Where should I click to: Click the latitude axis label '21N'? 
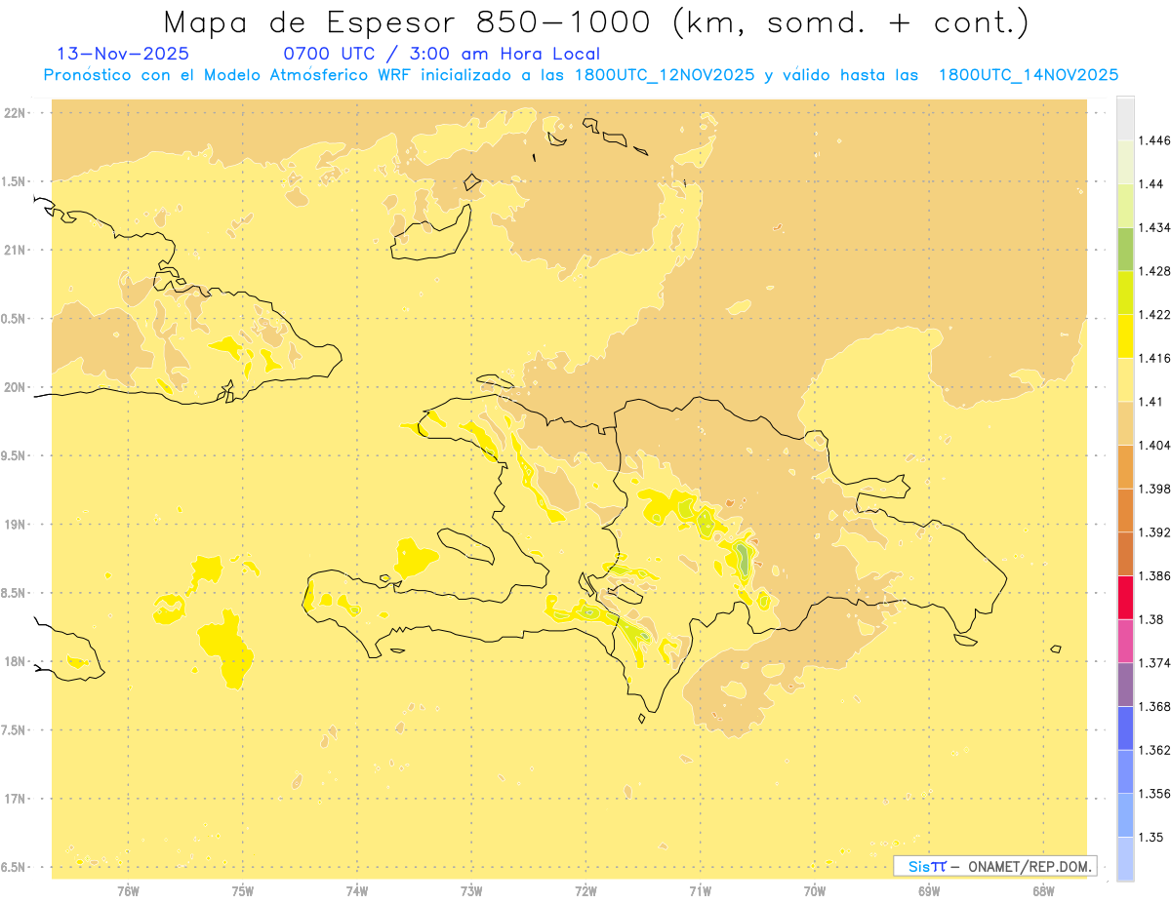14,250
